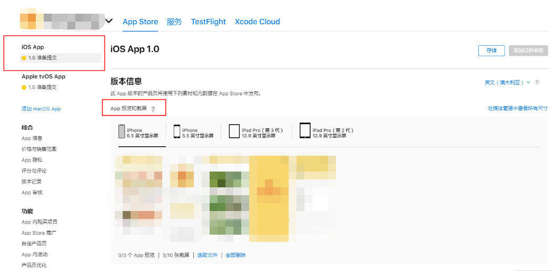
Task: Open 产品页优化 in sidebar
Action: coord(34,265)
